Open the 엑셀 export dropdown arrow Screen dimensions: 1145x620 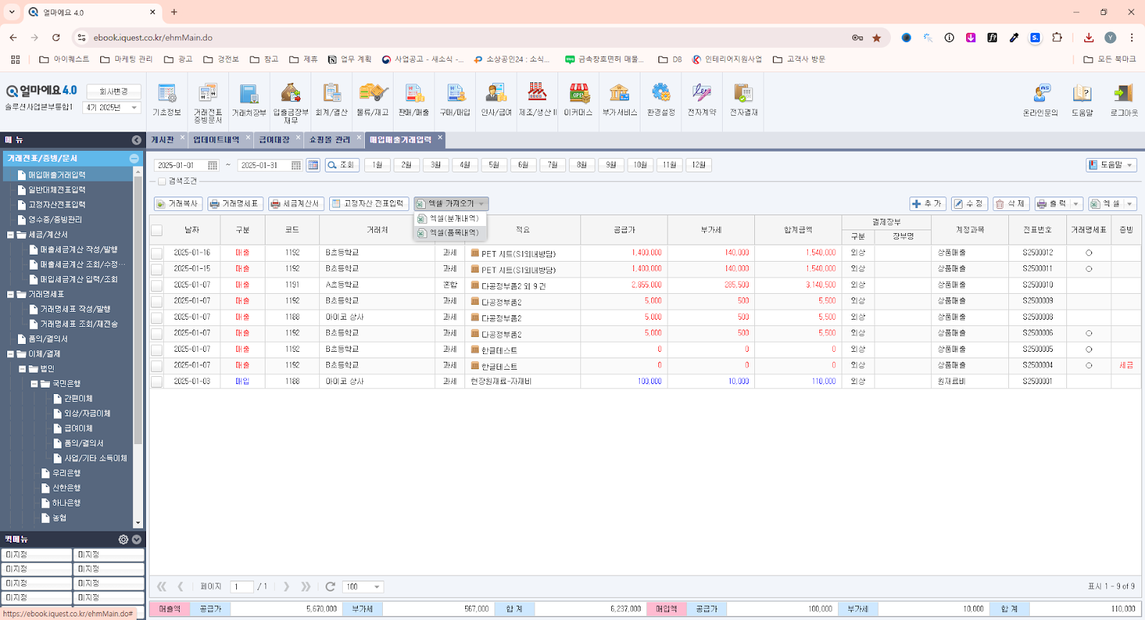pyautogui.click(x=1130, y=204)
